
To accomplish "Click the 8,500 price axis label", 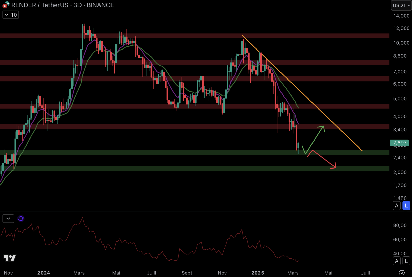I will 400,56.
